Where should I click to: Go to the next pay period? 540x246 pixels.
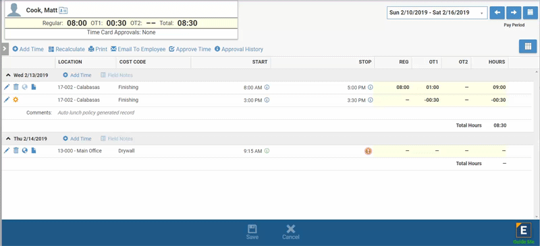(514, 13)
